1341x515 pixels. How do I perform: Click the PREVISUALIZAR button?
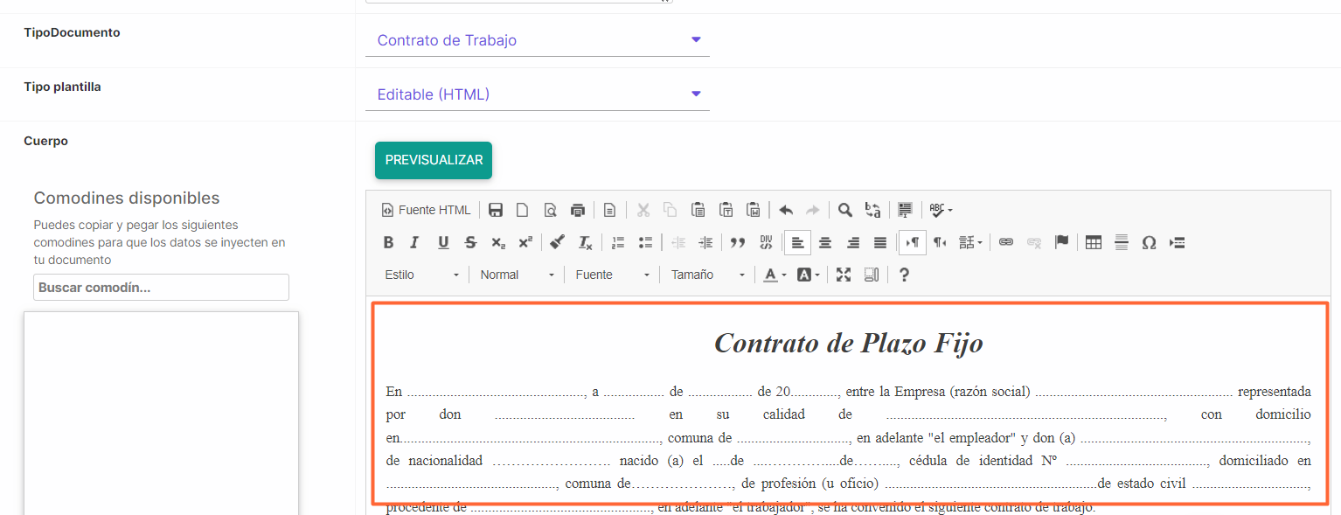434,160
